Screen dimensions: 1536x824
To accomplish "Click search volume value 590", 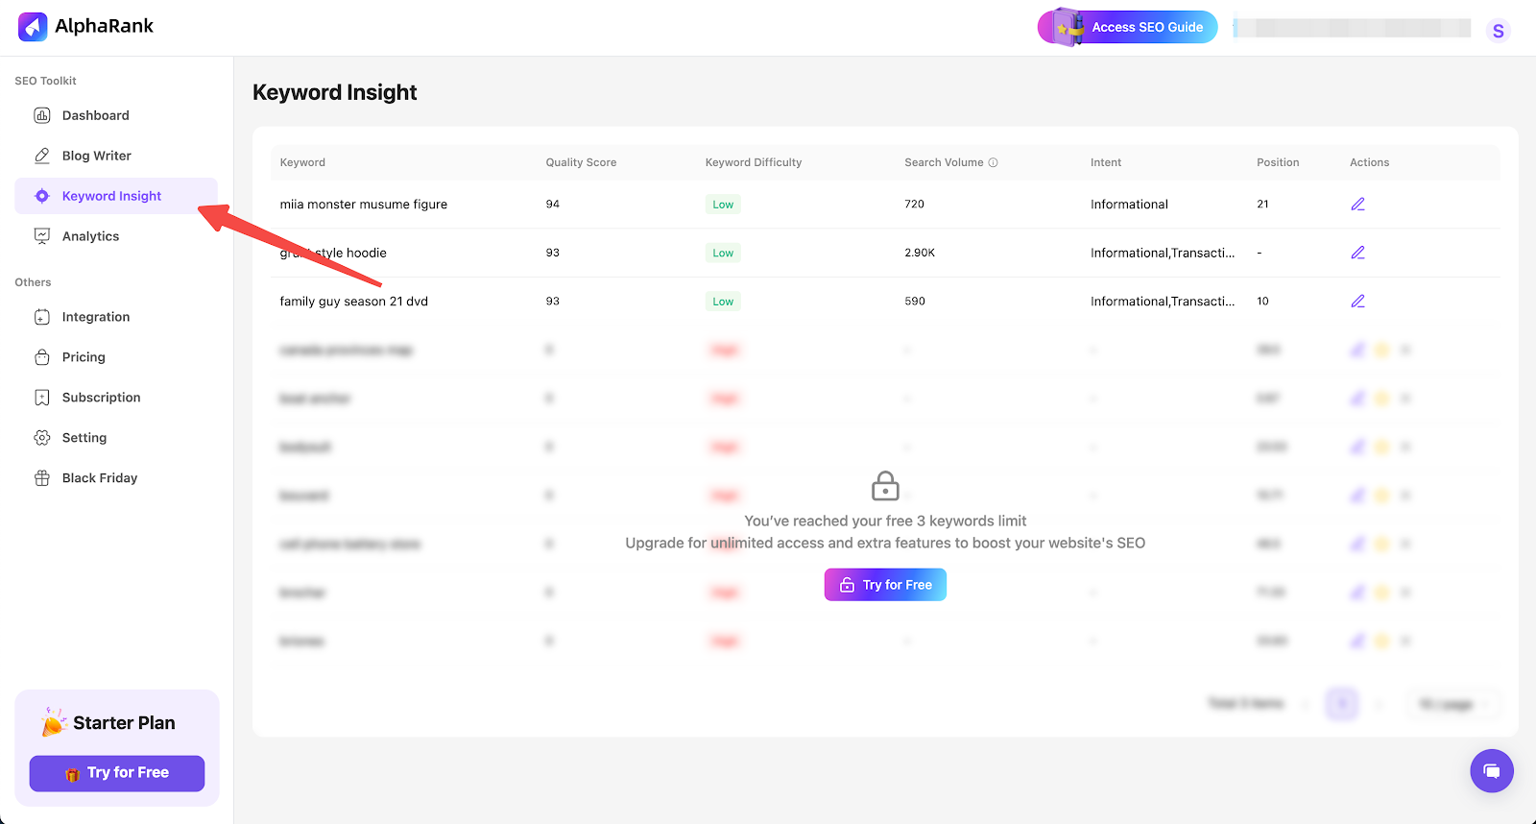I will point(915,302).
